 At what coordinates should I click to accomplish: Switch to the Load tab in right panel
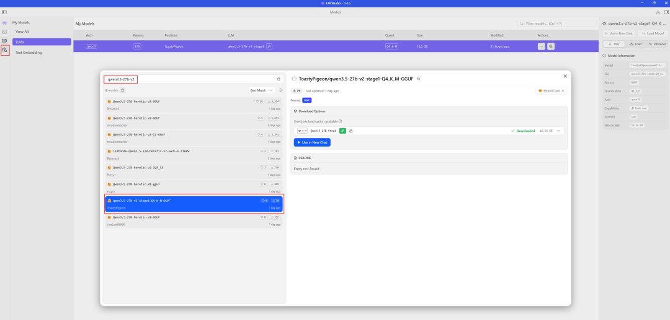(635, 44)
